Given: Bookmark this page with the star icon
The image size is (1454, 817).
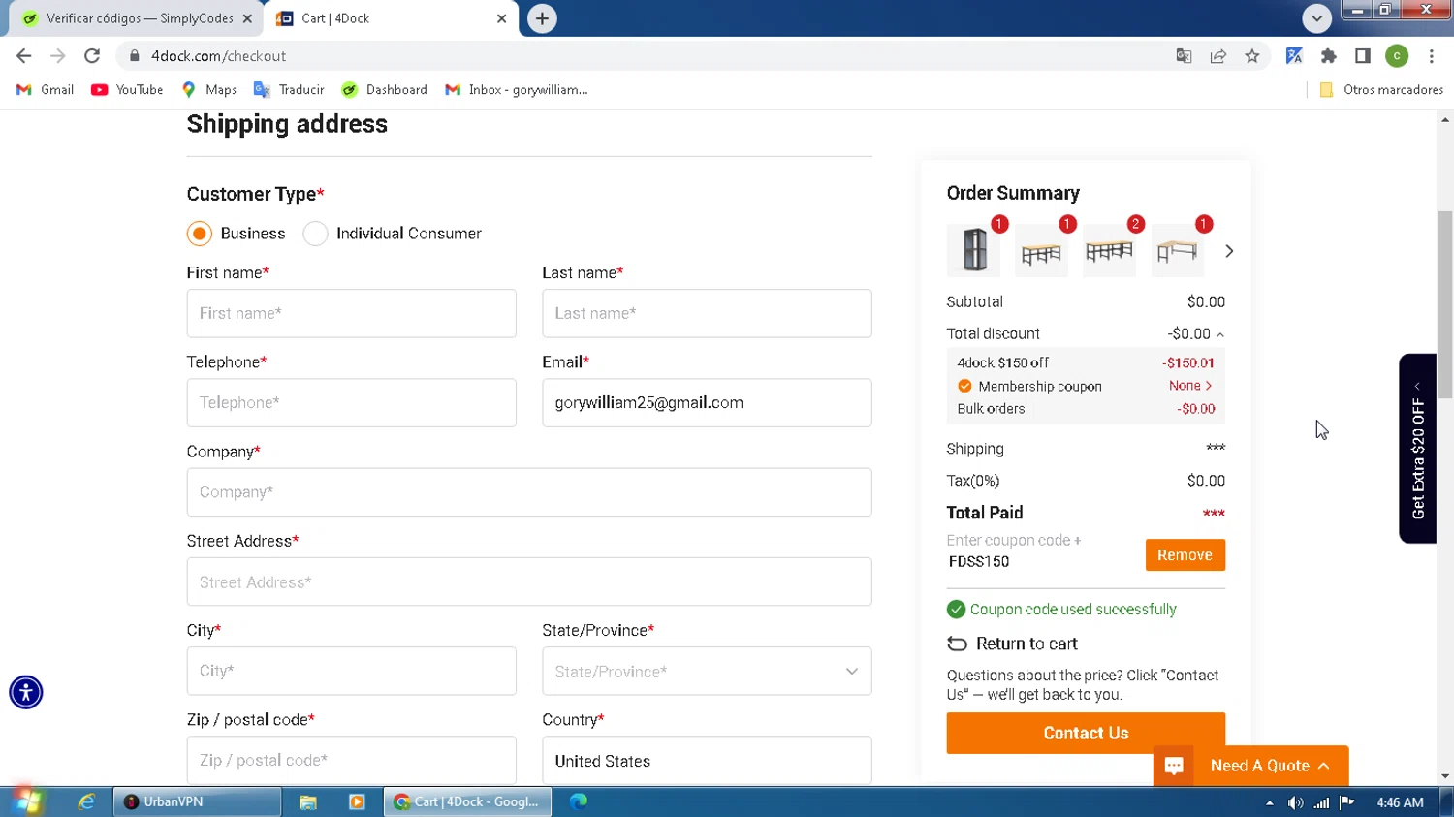Looking at the screenshot, I should tap(1252, 56).
